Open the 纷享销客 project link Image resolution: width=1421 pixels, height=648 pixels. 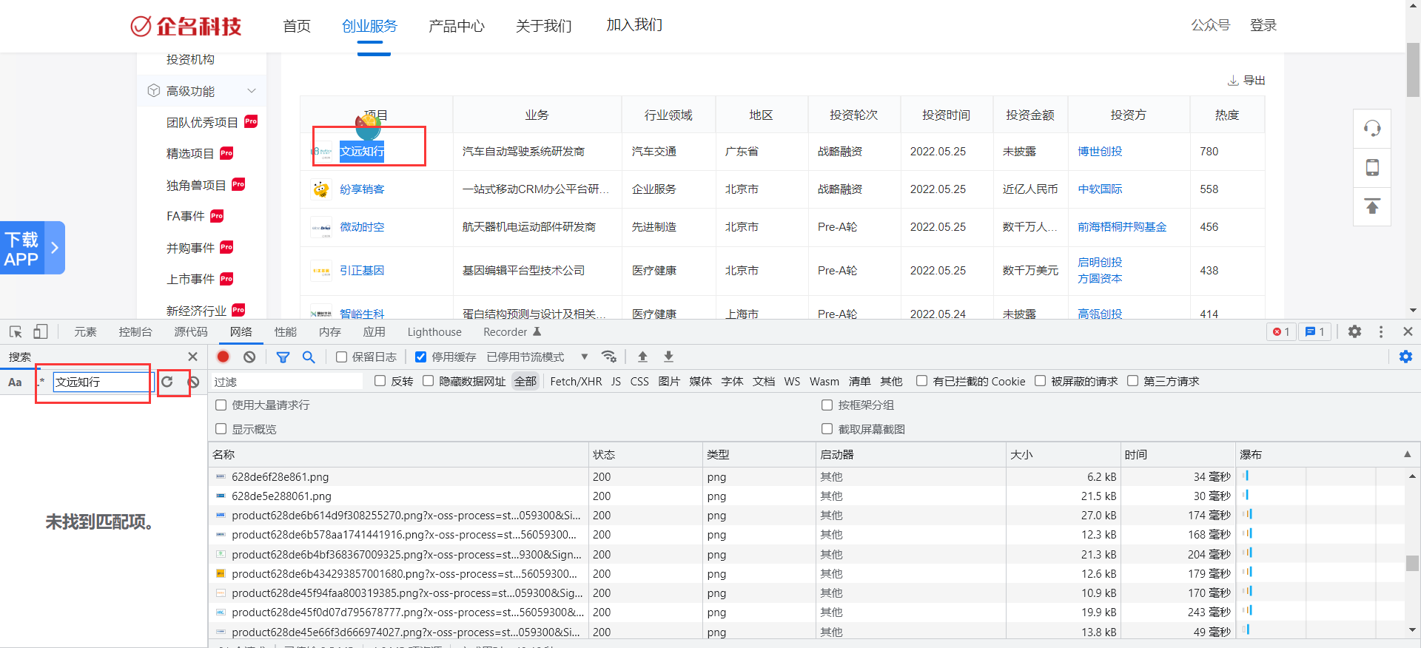[362, 189]
